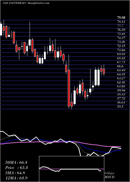Viewport: 130px width, 182px height.
Task: Click the 75.48 price axis label
Action: pyautogui.click(x=121, y=34)
